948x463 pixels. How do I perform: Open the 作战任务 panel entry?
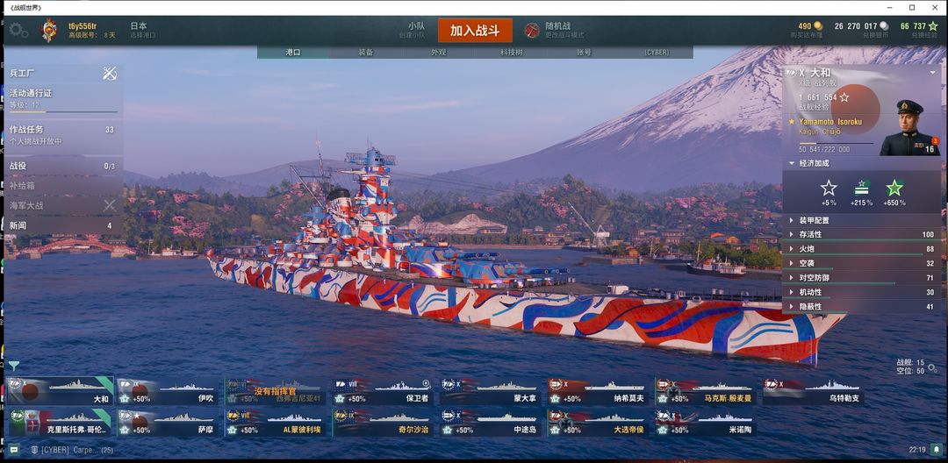pos(61,135)
